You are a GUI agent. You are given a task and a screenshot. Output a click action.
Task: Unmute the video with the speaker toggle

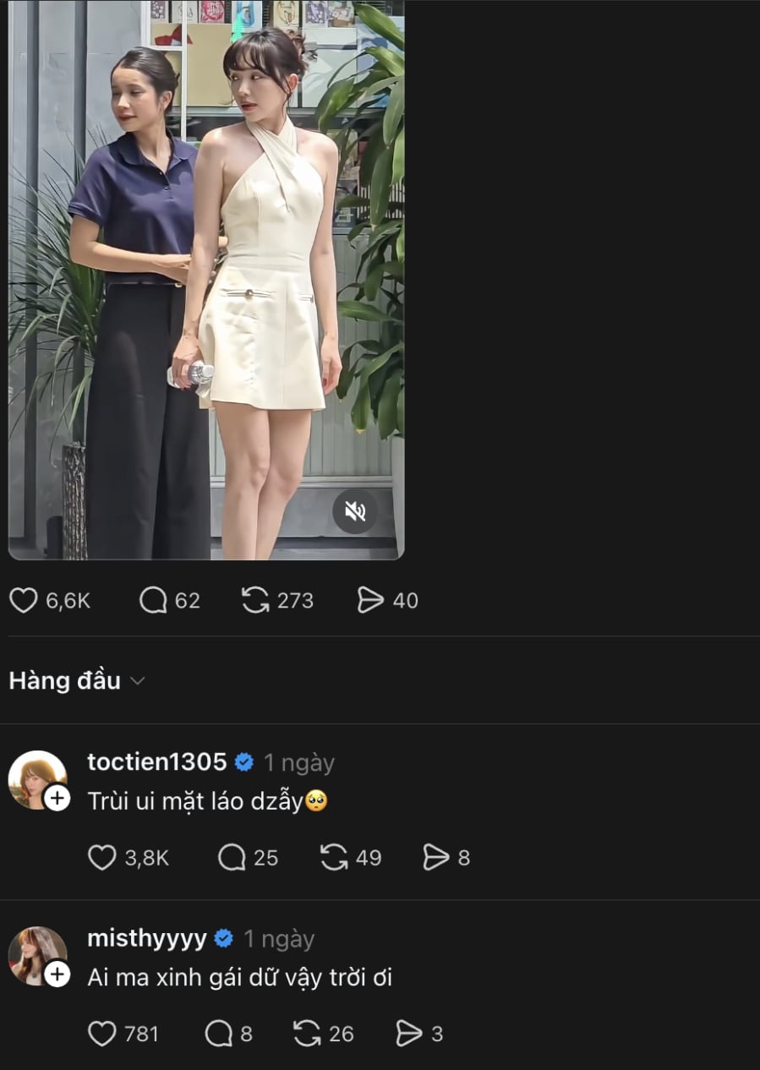point(355,511)
